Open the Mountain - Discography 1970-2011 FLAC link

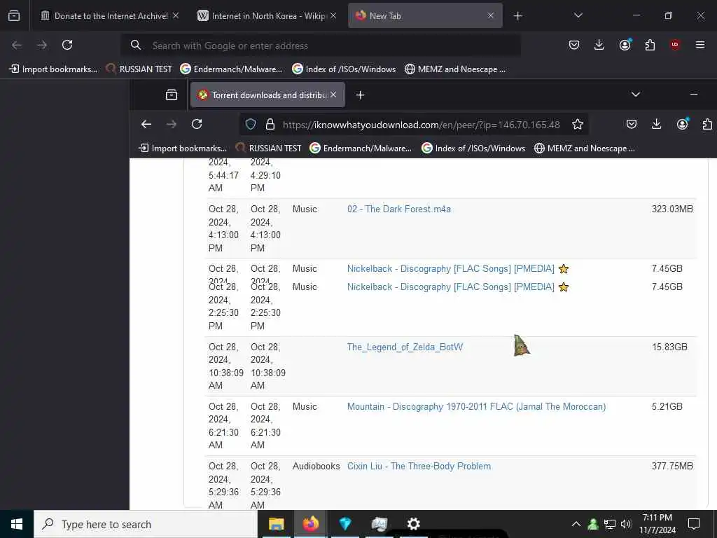(x=476, y=407)
